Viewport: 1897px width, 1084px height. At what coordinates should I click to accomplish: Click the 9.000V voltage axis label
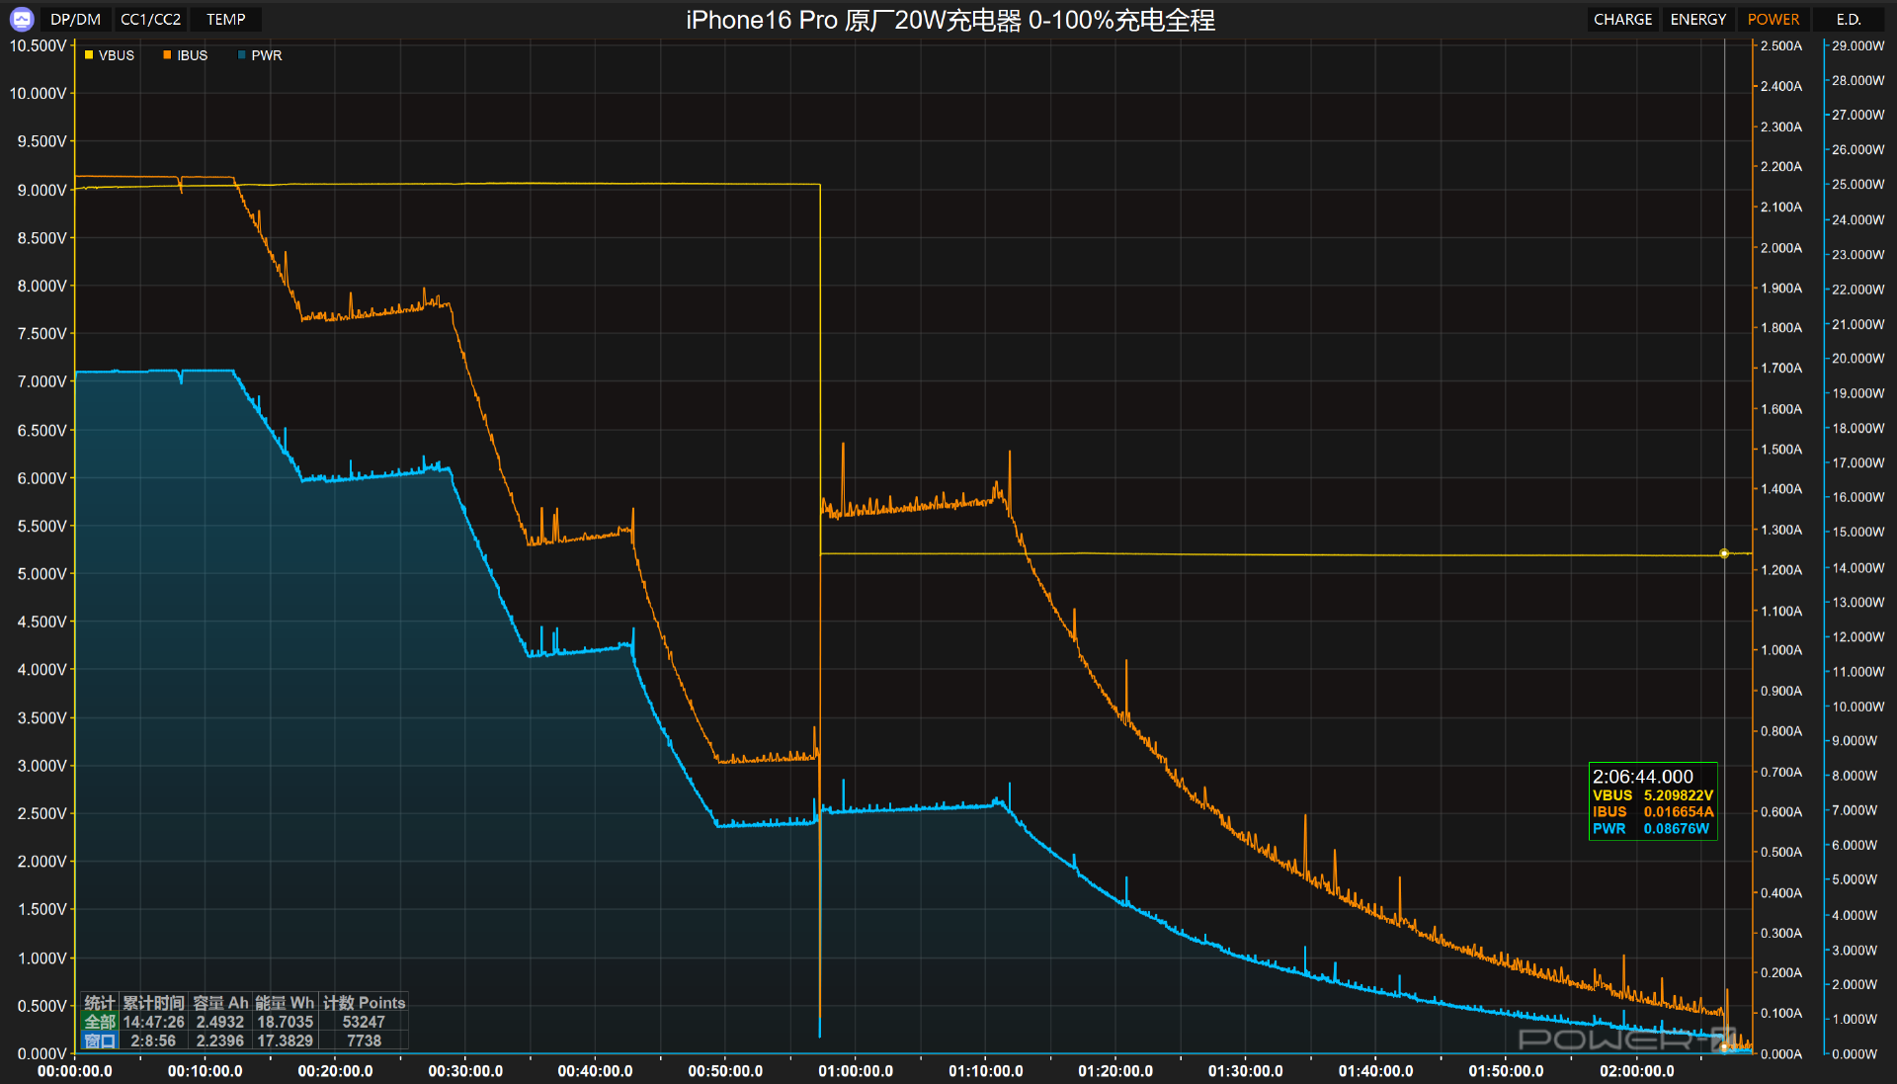tap(41, 190)
